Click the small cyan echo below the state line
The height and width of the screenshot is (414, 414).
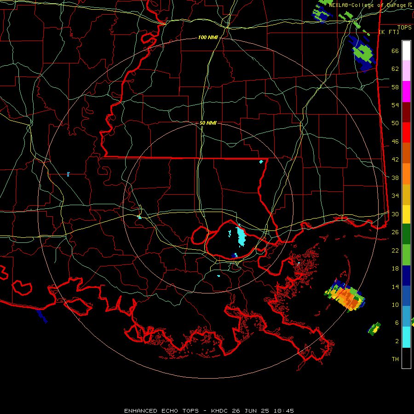point(261,161)
